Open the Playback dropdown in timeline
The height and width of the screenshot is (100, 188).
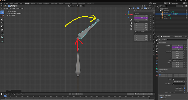[7, 94]
